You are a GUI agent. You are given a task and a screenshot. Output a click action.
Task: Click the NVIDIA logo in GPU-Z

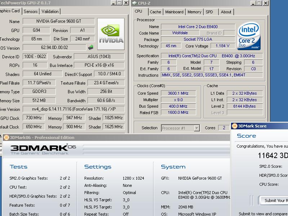tap(111, 34)
